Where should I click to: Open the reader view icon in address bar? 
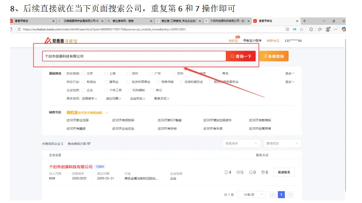click(287, 29)
